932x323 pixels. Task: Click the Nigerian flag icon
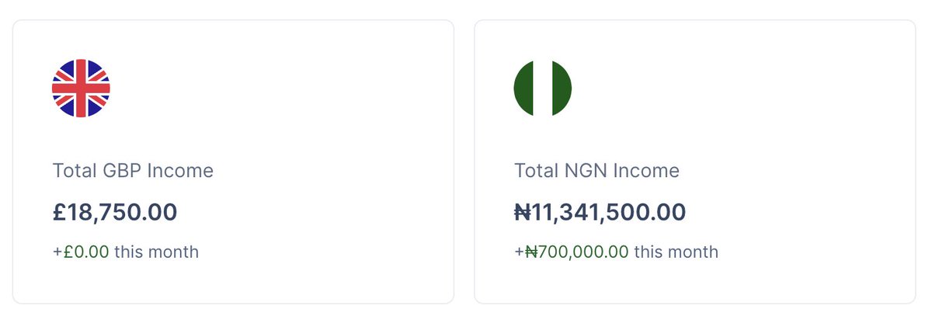tap(542, 88)
